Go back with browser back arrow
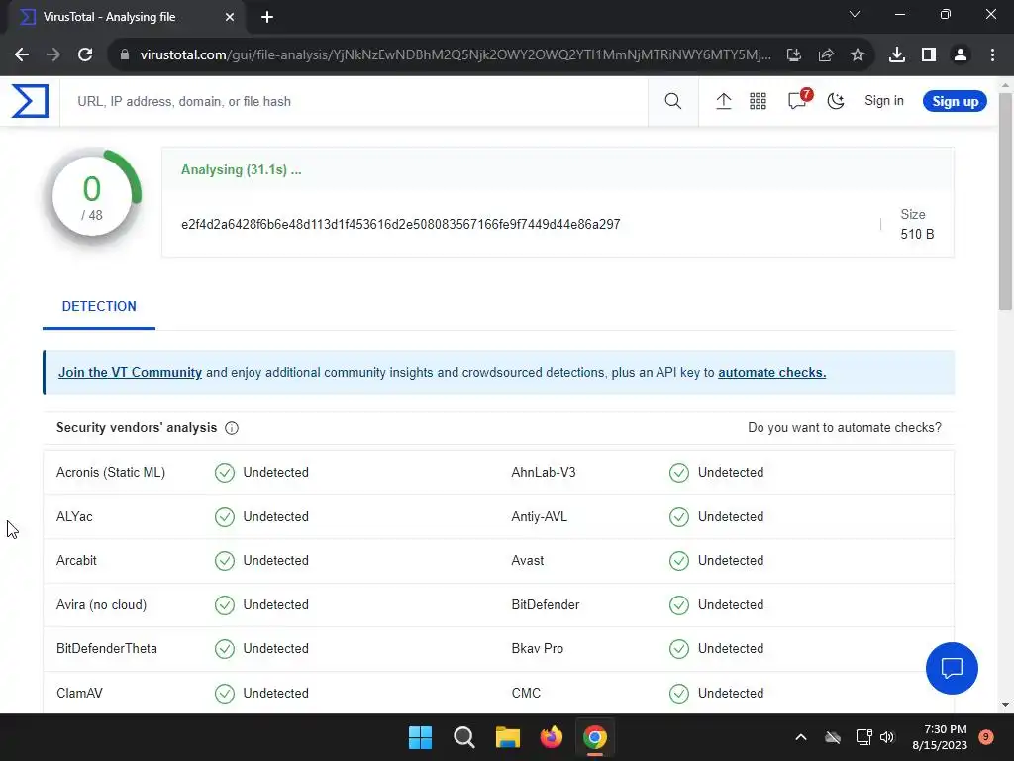 point(22,54)
